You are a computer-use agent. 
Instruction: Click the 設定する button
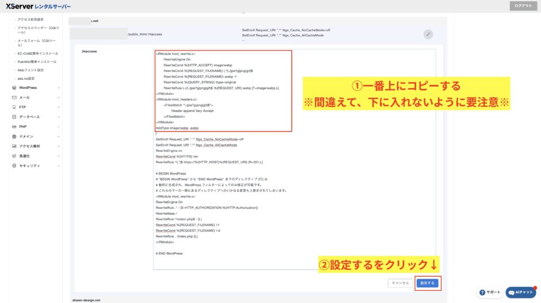(427, 283)
